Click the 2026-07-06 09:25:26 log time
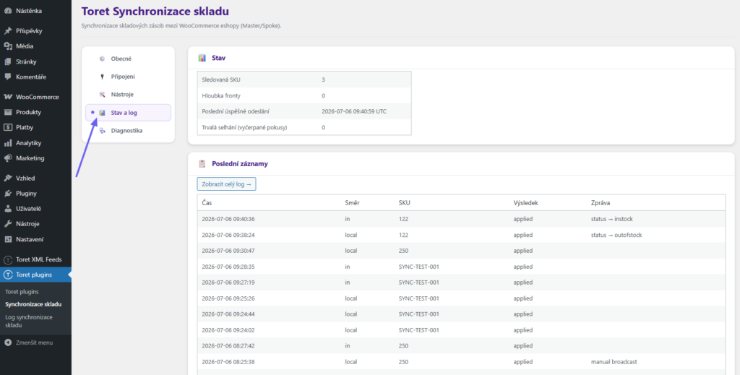The height and width of the screenshot is (375, 740). 228,298
